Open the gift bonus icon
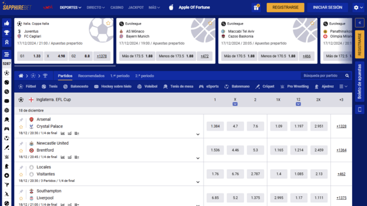 (256, 7)
